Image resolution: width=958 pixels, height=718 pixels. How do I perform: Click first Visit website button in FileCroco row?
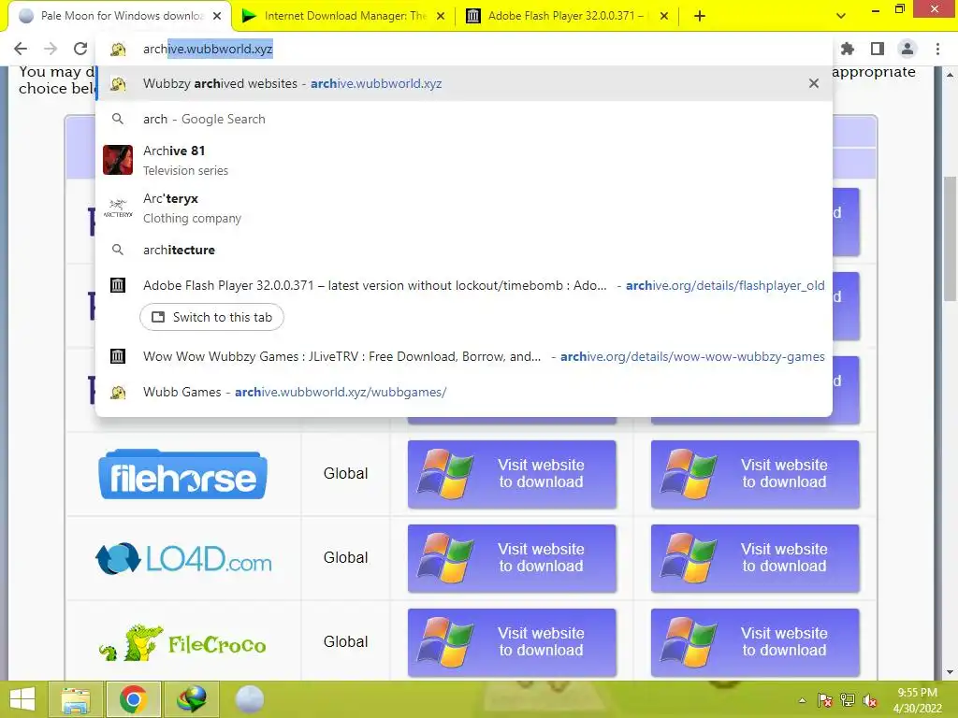(512, 642)
